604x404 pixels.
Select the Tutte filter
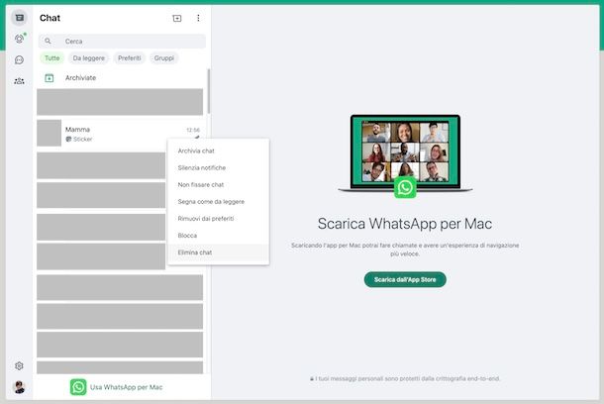[52, 58]
